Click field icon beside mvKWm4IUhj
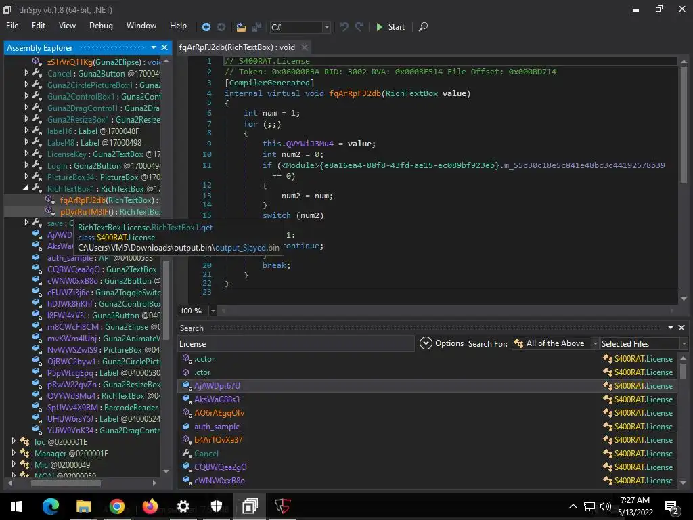Screen dimensions: 693x520 38,338
